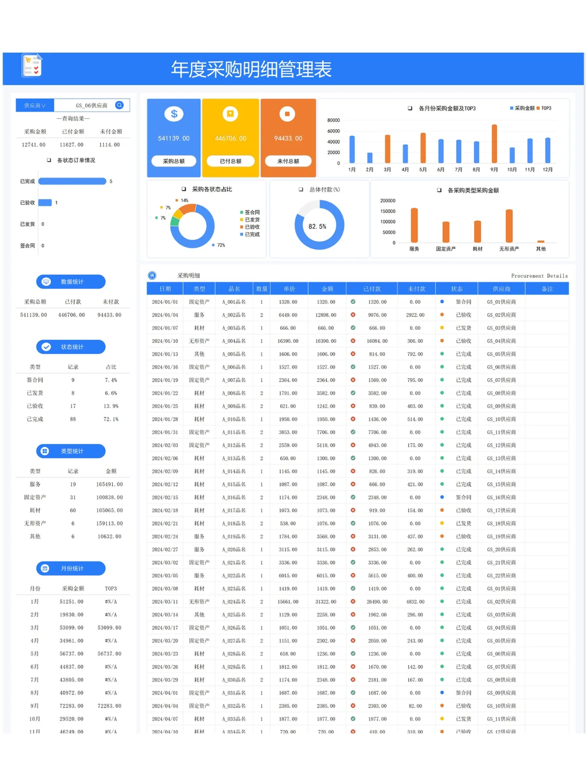
Task: Click the 72.1% 已完成 share value
Action: pos(111,419)
